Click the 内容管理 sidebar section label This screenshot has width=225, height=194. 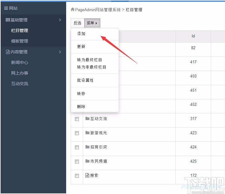pos(19,52)
